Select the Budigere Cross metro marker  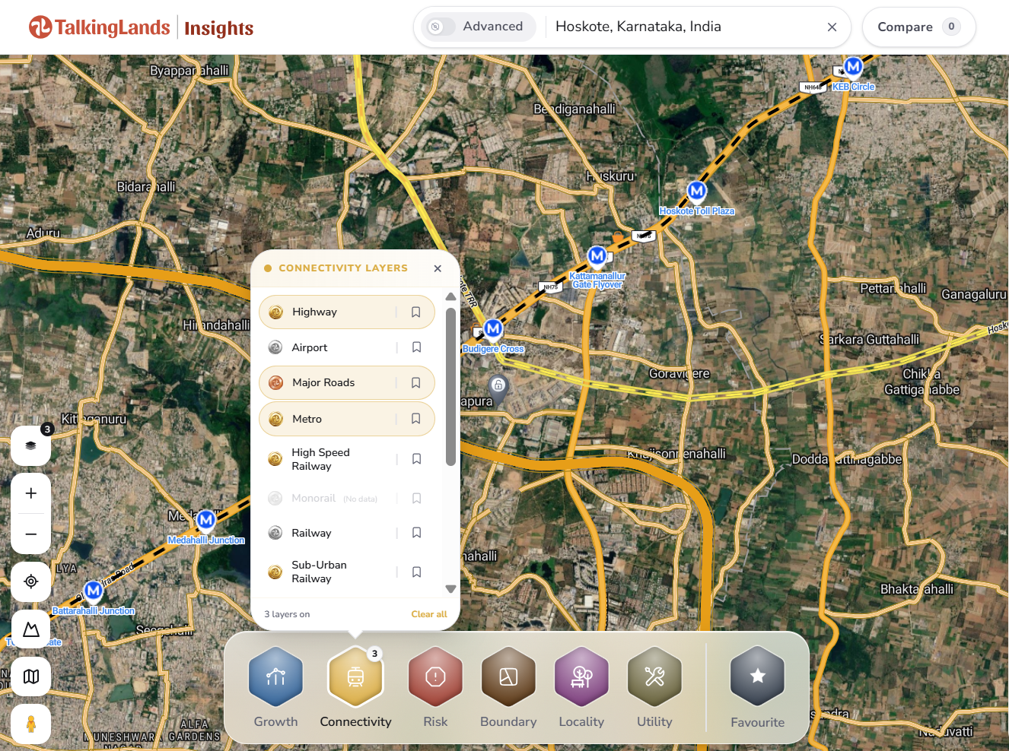(493, 328)
